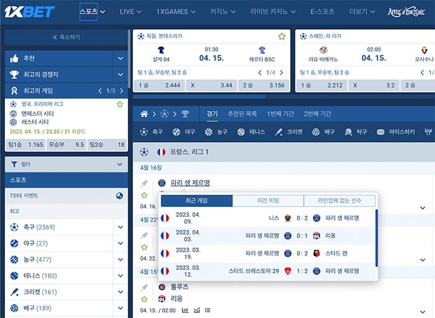The height and width of the screenshot is (318, 435).
Task: Expand the 추천 section
Action: click(121, 58)
